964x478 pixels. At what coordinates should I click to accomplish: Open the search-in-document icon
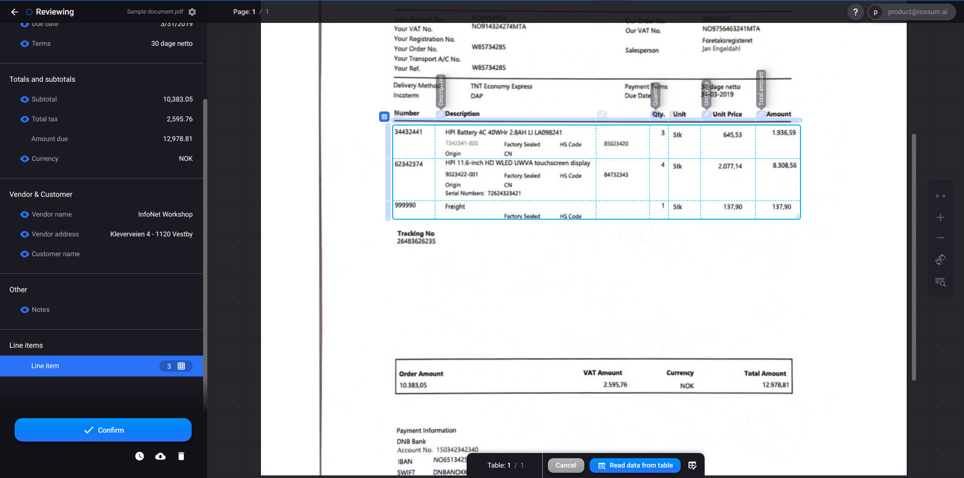940,282
